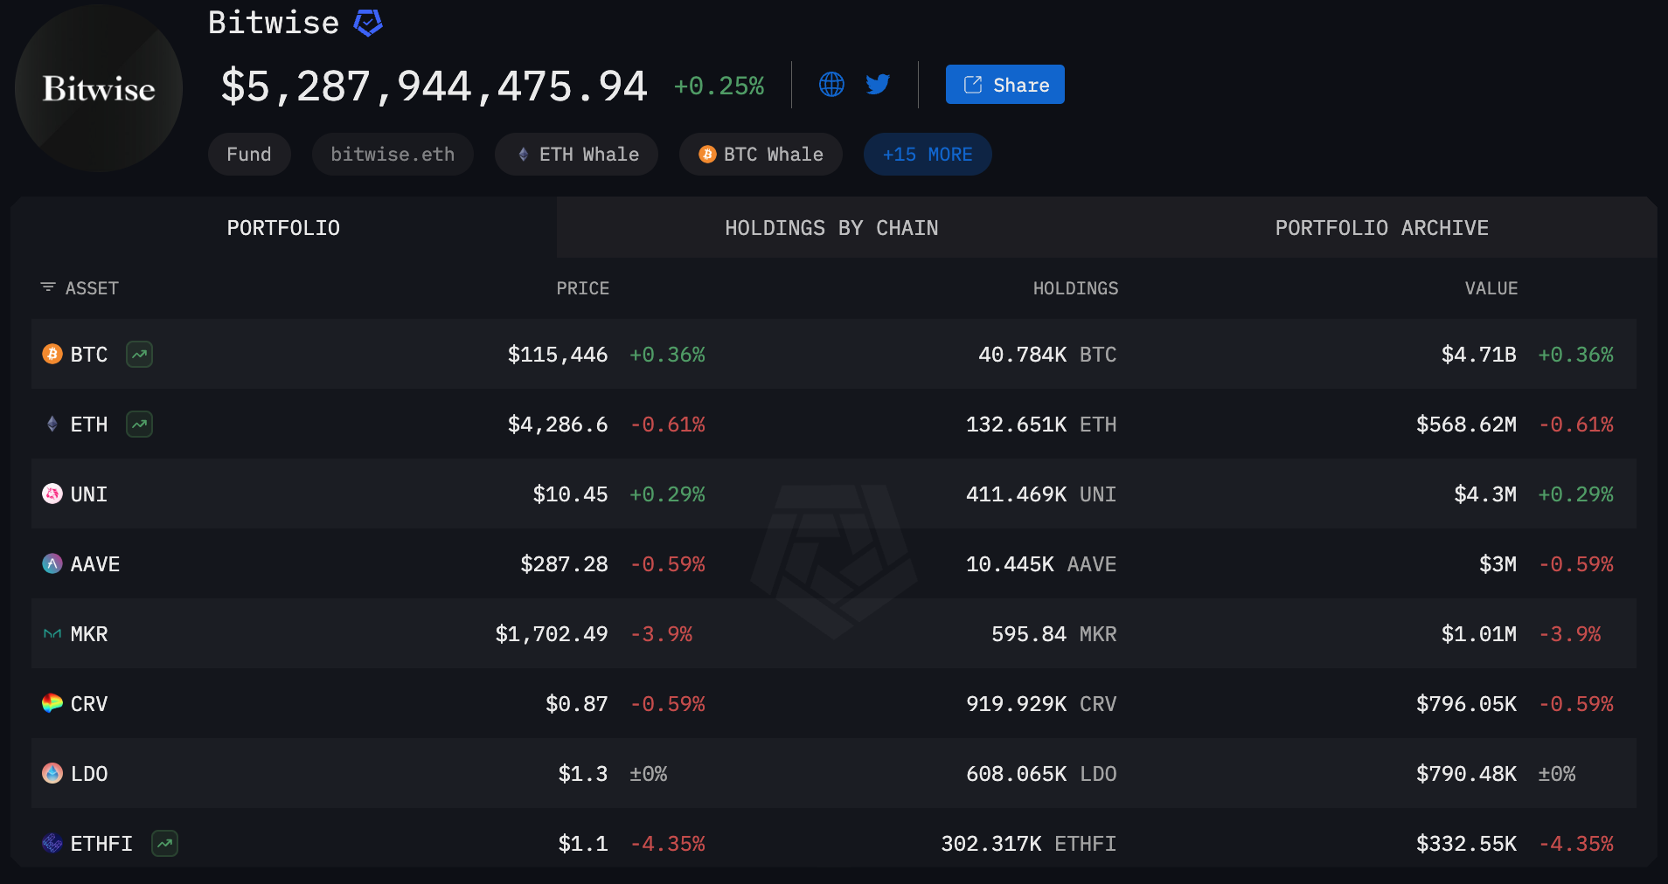Click the ETHFI token icon

coord(52,843)
